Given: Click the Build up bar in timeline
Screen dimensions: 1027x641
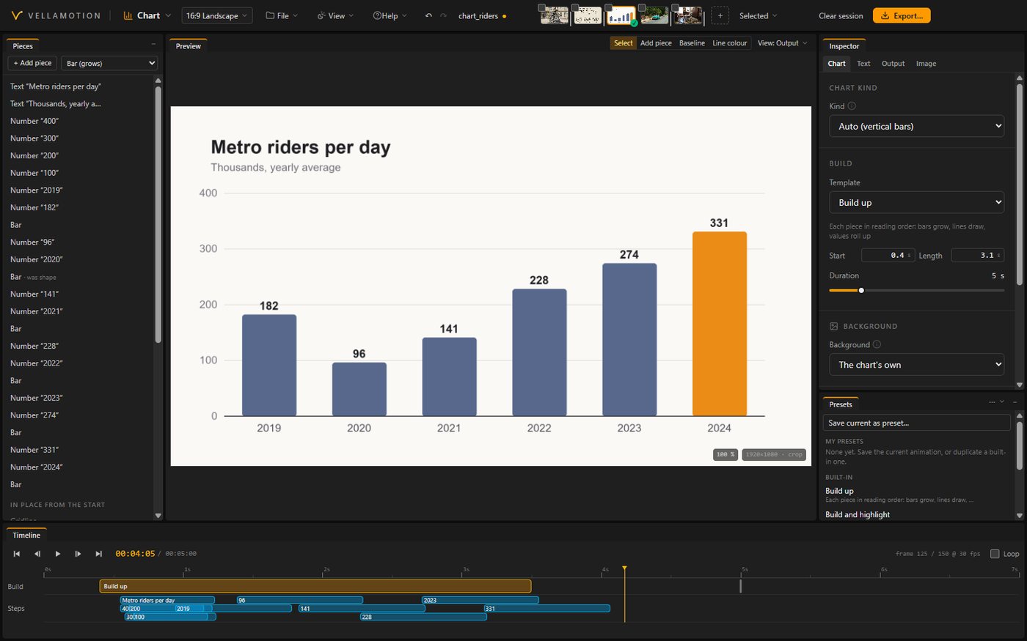Looking at the screenshot, I should click(x=315, y=586).
